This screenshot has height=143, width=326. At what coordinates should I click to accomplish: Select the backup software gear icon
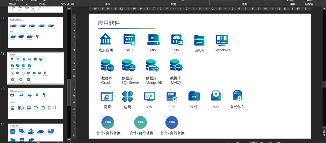click(238, 96)
